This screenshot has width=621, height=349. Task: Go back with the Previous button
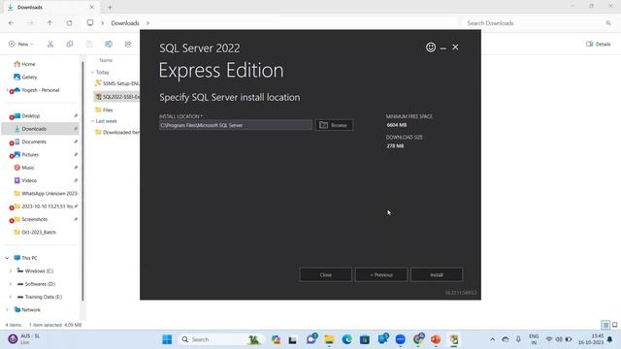coord(381,274)
